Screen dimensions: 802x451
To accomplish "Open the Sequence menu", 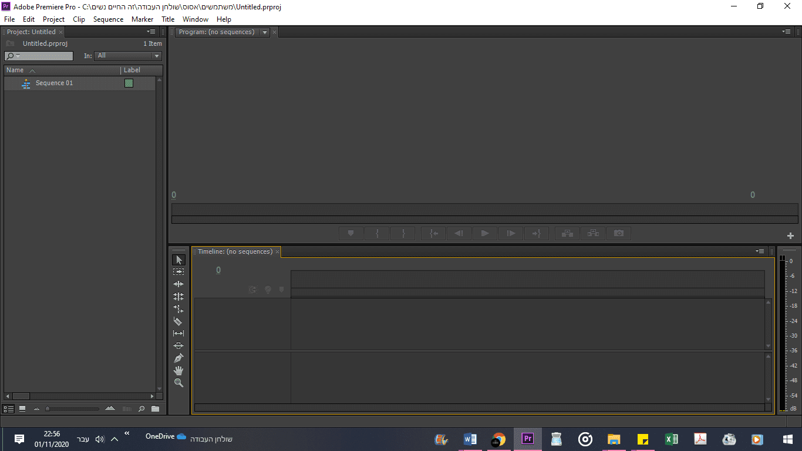I will pos(108,19).
